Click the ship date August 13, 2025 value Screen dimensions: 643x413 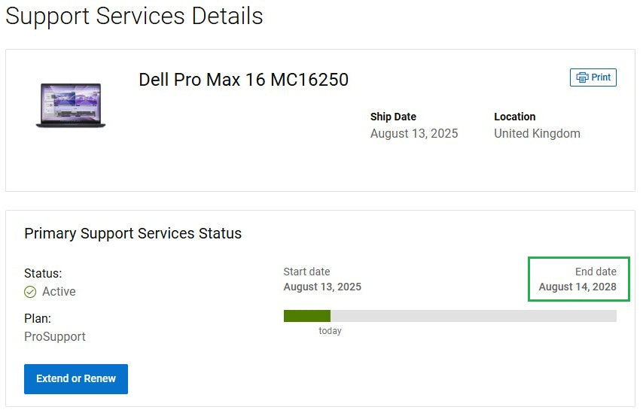click(414, 134)
